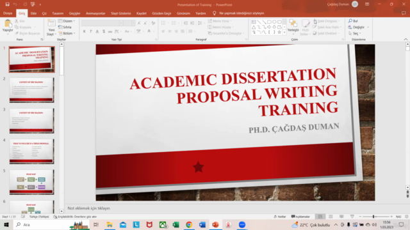Click the clear formatting icon

click(x=153, y=23)
